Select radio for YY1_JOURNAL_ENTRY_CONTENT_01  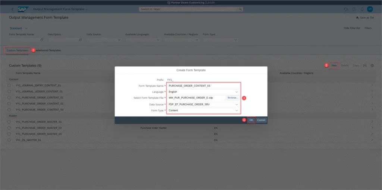[x=9, y=85]
